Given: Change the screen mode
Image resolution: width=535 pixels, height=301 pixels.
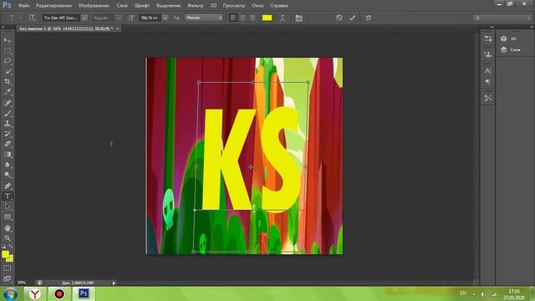Looking at the screenshot, I should pyautogui.click(x=8, y=278).
